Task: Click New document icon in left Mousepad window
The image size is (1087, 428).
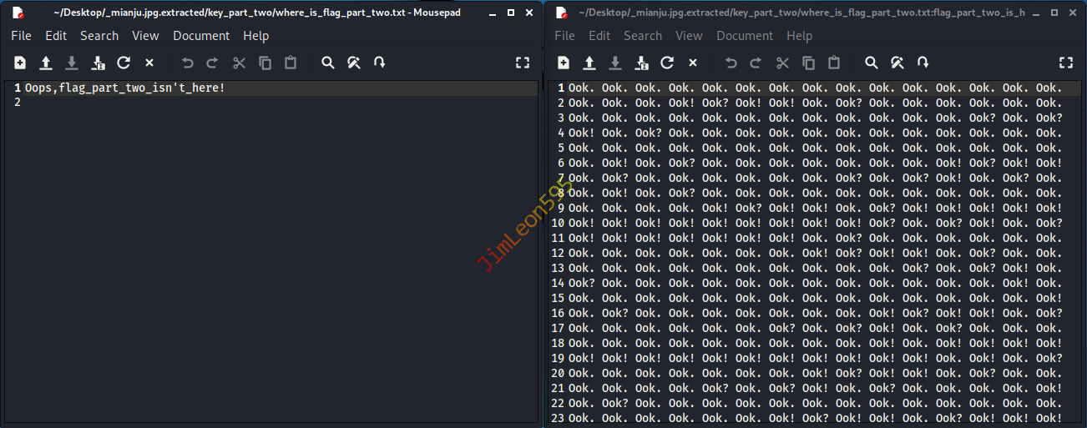Action: 20,63
